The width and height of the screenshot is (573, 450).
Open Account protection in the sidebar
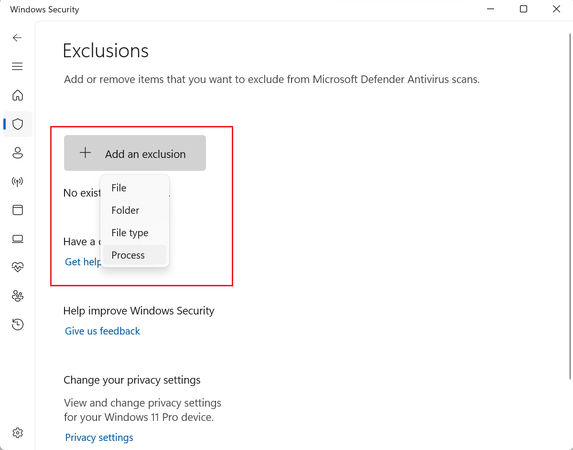click(17, 153)
